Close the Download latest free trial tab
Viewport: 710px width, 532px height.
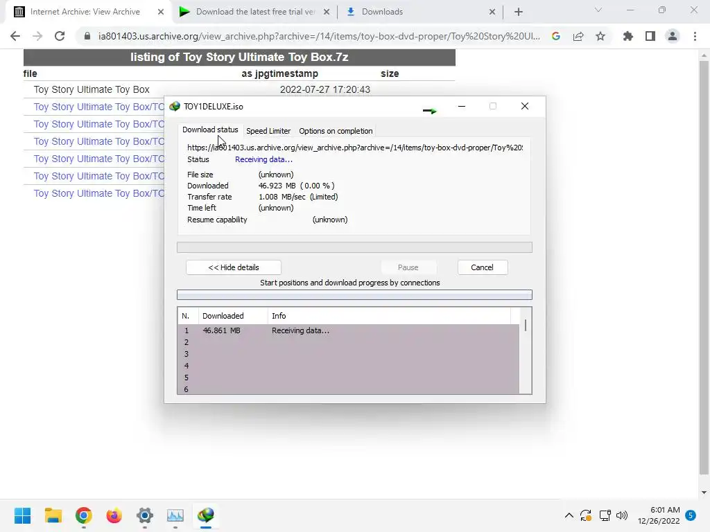(x=327, y=12)
